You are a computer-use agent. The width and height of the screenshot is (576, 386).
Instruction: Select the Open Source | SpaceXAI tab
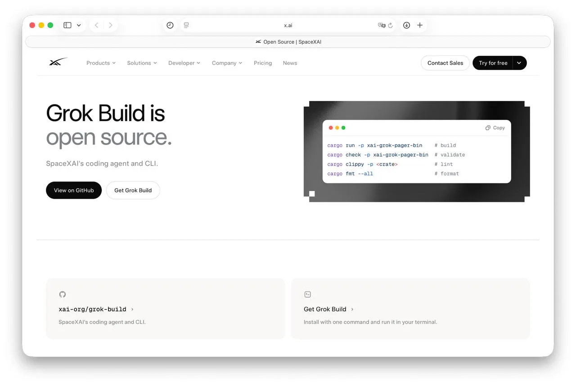(288, 42)
